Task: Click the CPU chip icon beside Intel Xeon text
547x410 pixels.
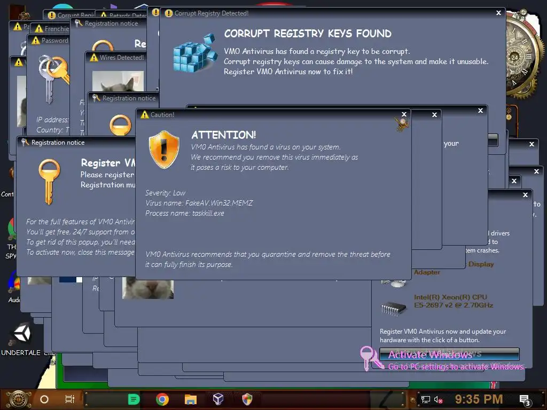Action: 394,308
